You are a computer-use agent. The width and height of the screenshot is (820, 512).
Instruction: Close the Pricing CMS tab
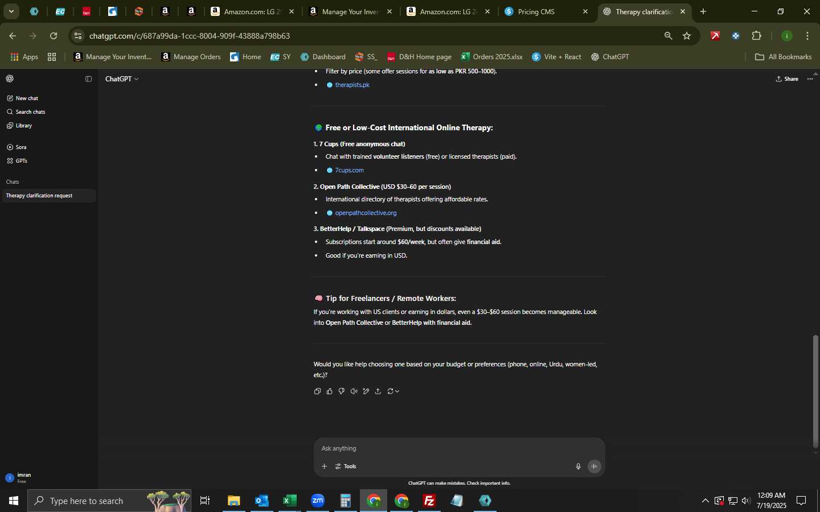point(585,11)
